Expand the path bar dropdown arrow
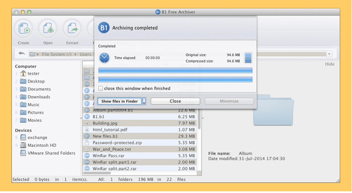Viewport: 352px width, 193px height. click(x=329, y=54)
